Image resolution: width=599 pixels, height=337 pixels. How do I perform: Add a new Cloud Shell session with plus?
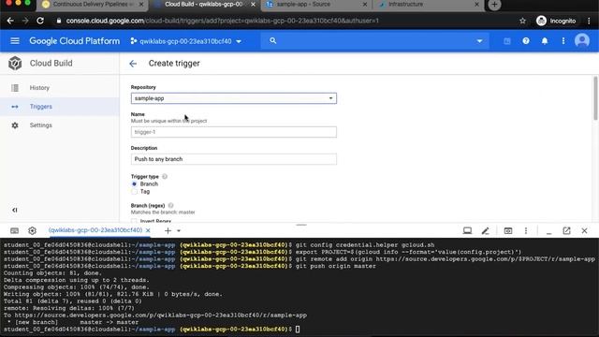[168, 231]
